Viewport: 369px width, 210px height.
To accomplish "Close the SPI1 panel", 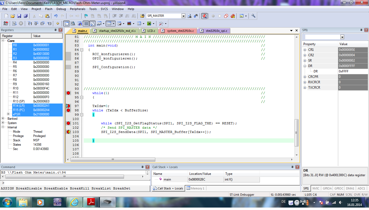I will click(x=366, y=30).
